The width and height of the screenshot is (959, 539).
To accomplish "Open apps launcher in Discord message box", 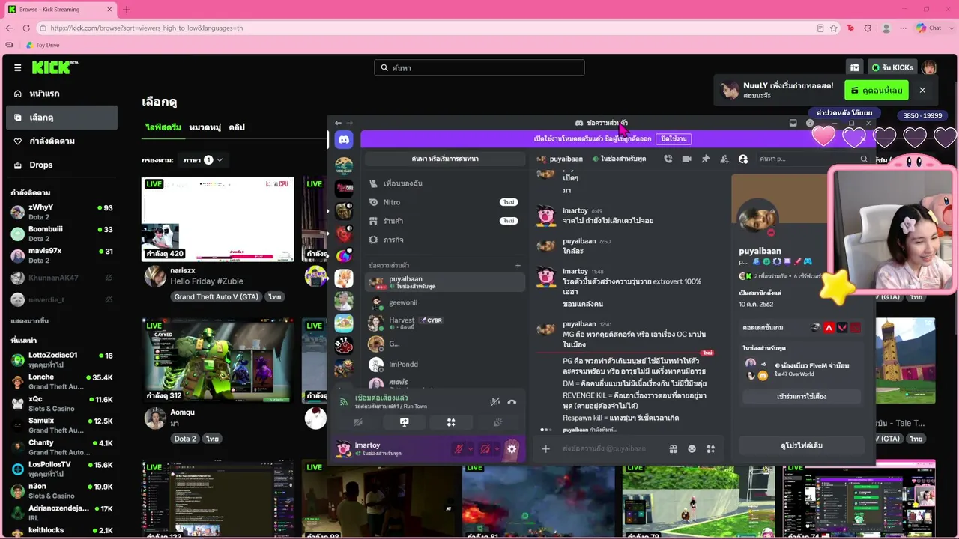I will 711,449.
